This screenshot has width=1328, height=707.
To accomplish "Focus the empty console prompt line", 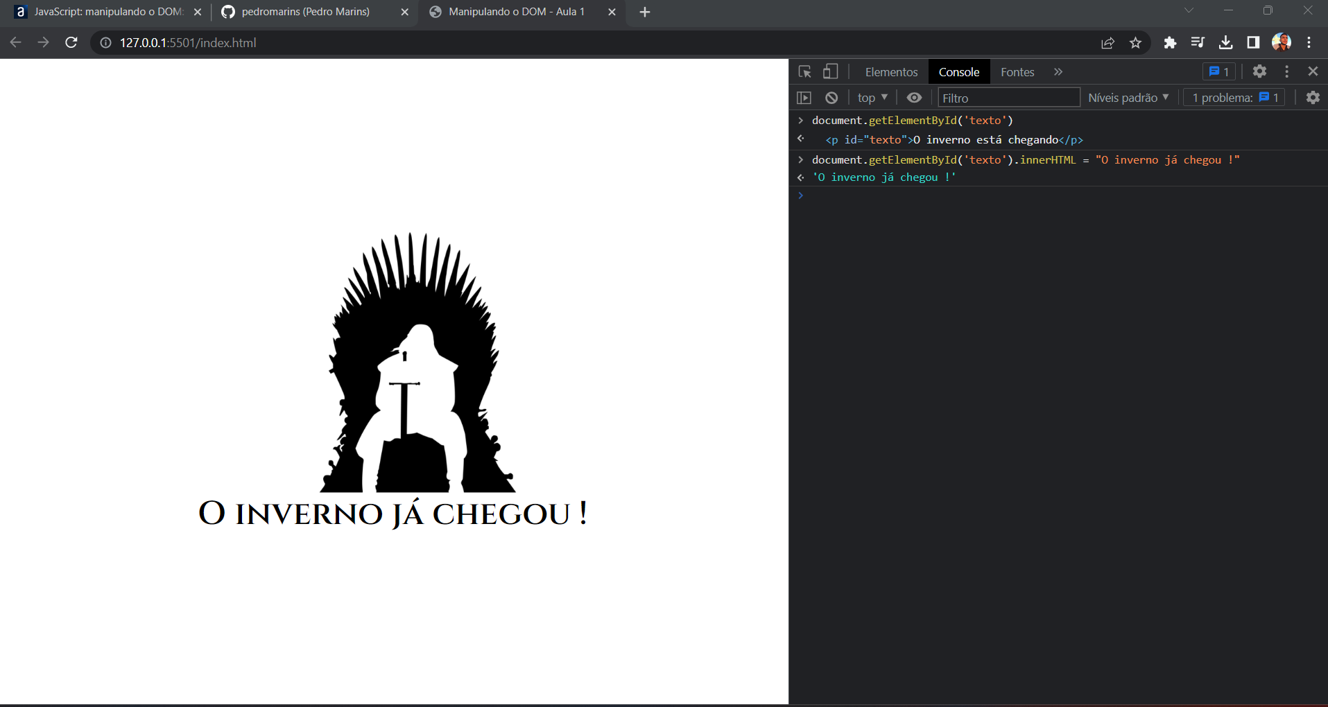I will [x=1058, y=195].
